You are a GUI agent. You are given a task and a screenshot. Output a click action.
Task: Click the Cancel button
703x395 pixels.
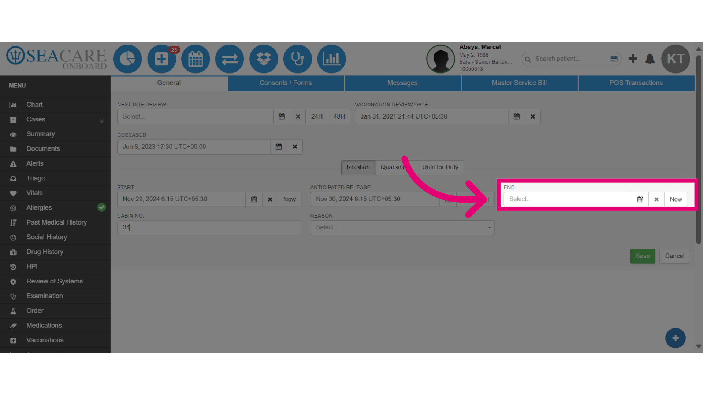click(x=675, y=256)
